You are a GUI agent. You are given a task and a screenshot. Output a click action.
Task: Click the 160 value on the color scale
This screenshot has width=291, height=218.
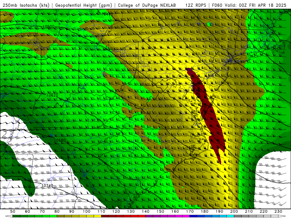pyautogui.click(x=175, y=211)
